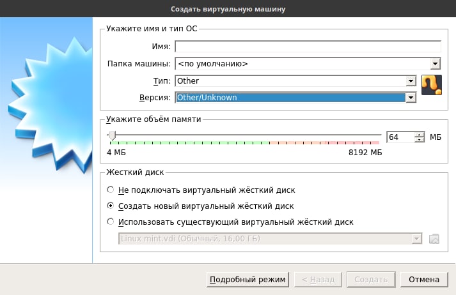Open the Версия dropdown showing Other/Unknown
The width and height of the screenshot is (456, 295).
pyautogui.click(x=295, y=98)
